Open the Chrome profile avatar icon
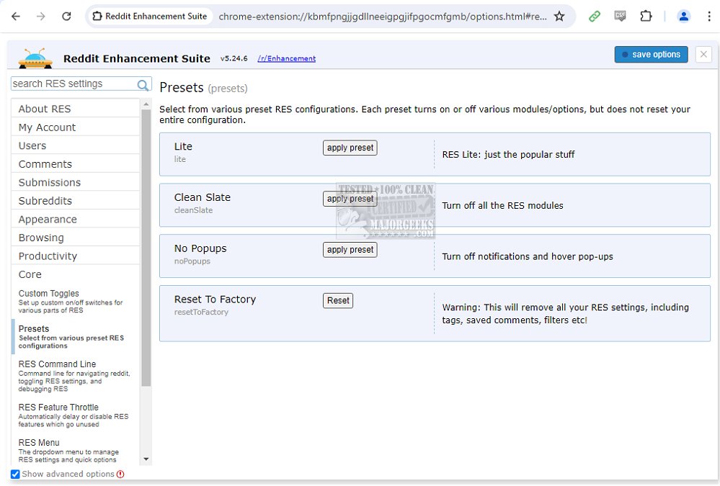Screen dimensions: 720x486 pos(684,16)
